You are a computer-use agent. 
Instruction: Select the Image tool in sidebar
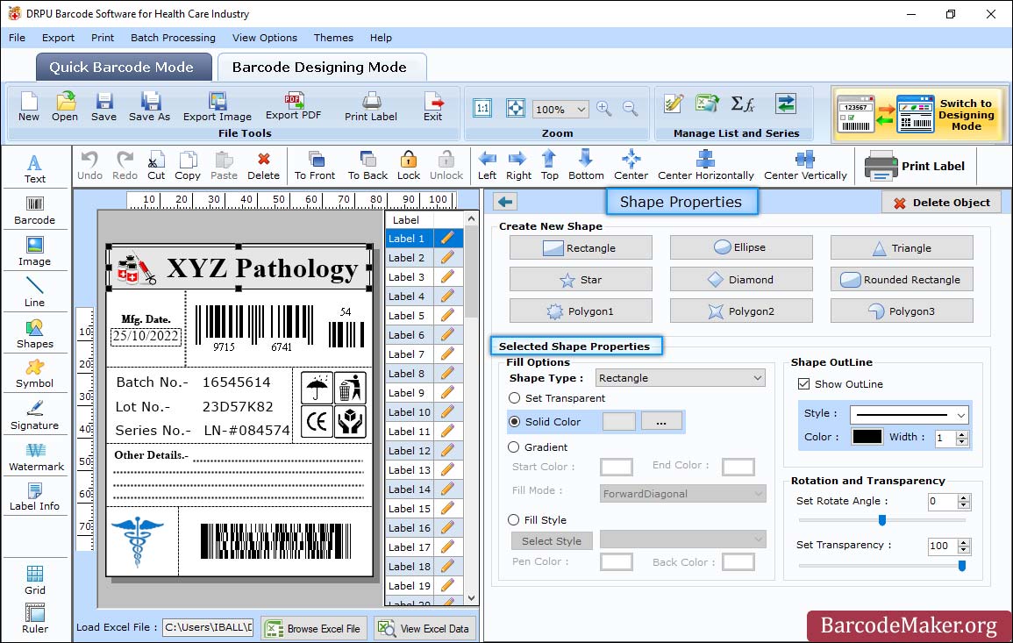coord(35,252)
